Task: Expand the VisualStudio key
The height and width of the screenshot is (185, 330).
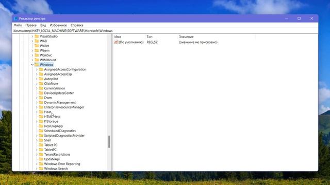Action: (x=32, y=36)
